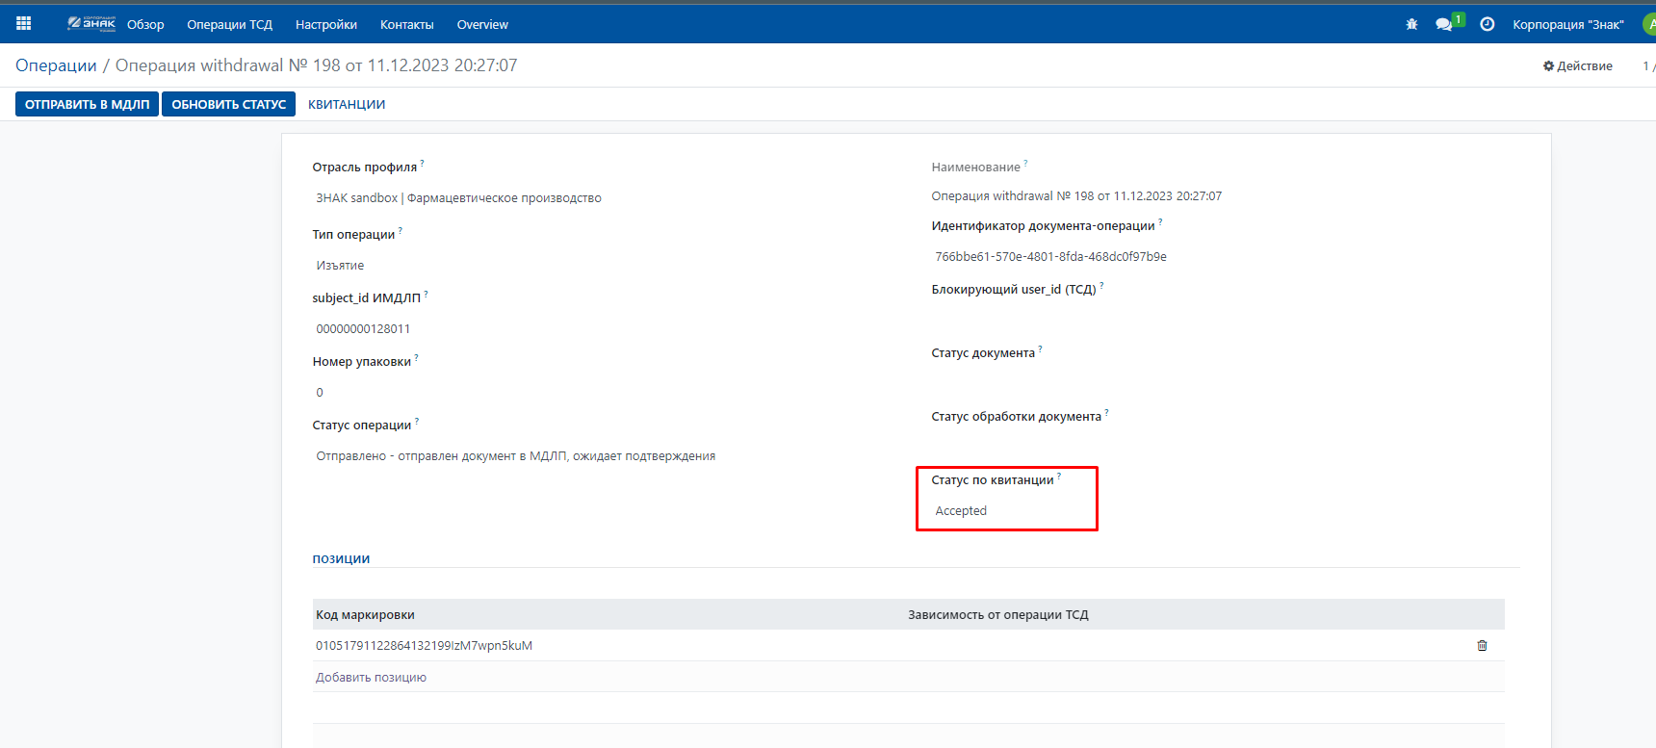The height and width of the screenshot is (748, 1656).
Task: Click the Отрасль профиля value ЗНАК sandbox
Action: pyautogui.click(x=458, y=197)
